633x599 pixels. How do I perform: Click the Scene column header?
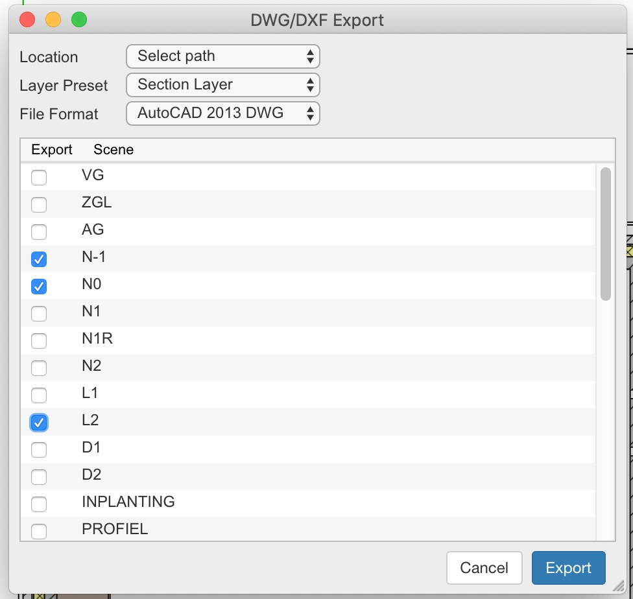click(113, 150)
